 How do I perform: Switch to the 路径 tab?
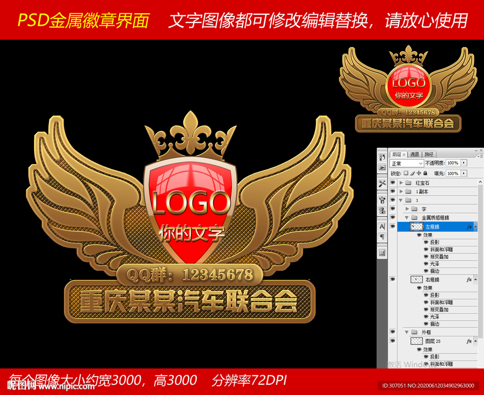pyautogui.click(x=429, y=155)
